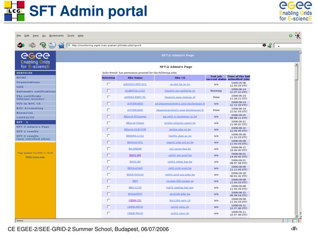
Task: Open the View menu
Action: pyautogui.click(x=36, y=36)
